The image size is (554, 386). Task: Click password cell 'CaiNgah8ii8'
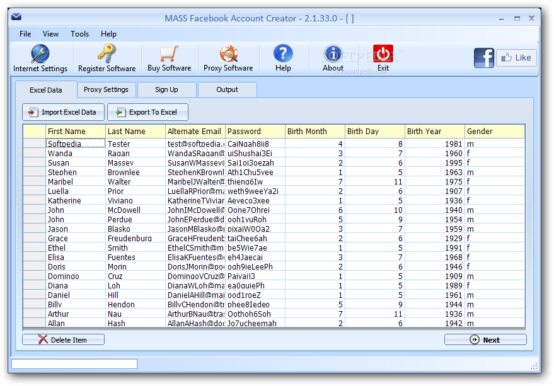[x=255, y=144]
